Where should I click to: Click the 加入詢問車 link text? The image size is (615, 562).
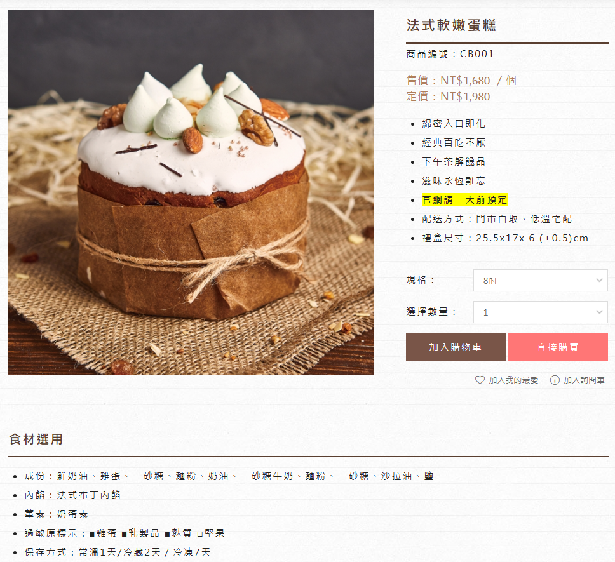(584, 380)
